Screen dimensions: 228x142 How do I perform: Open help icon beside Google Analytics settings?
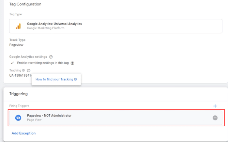click(x=51, y=57)
